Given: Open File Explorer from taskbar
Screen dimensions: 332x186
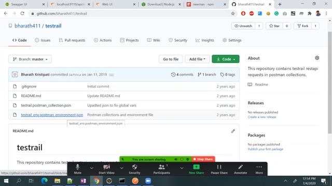Looking at the screenshot, I should pos(57,181).
